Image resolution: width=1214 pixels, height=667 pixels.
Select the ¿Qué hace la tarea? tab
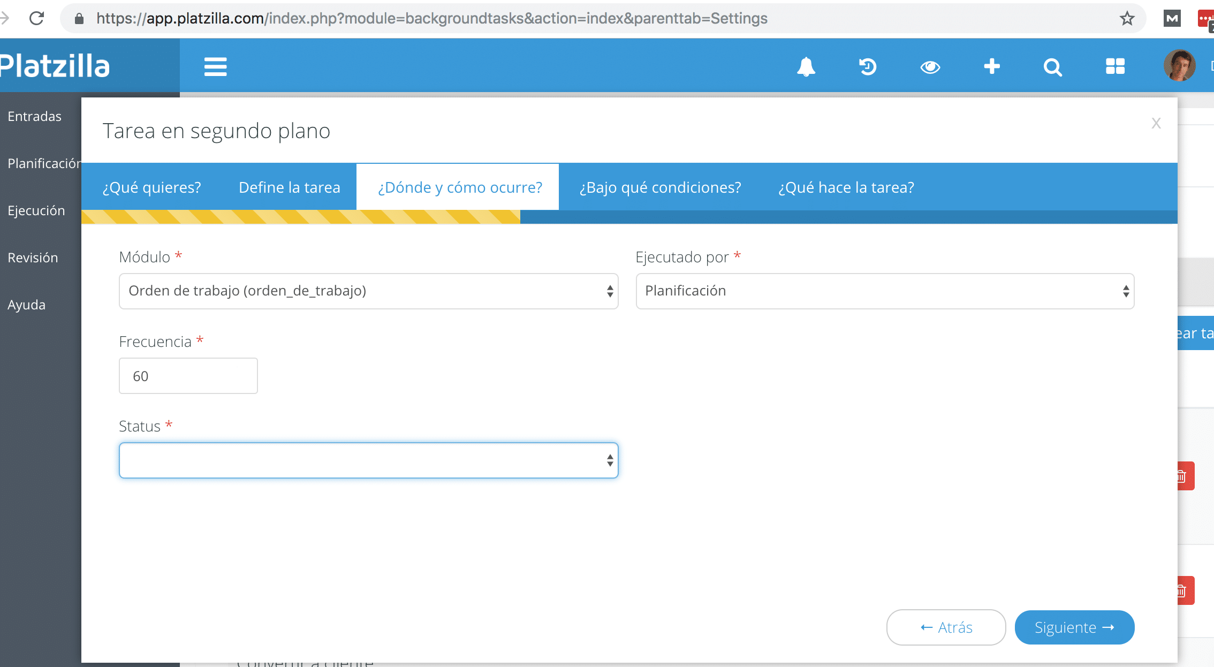pos(846,187)
